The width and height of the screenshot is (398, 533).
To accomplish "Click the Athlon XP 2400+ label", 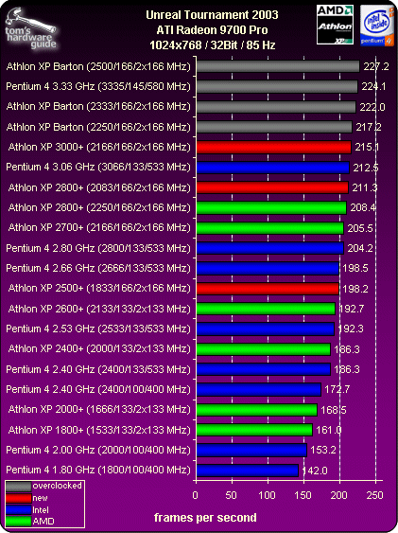I will pos(99,348).
